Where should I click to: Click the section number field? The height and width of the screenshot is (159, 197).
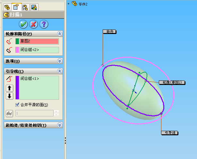[x=34, y=113]
